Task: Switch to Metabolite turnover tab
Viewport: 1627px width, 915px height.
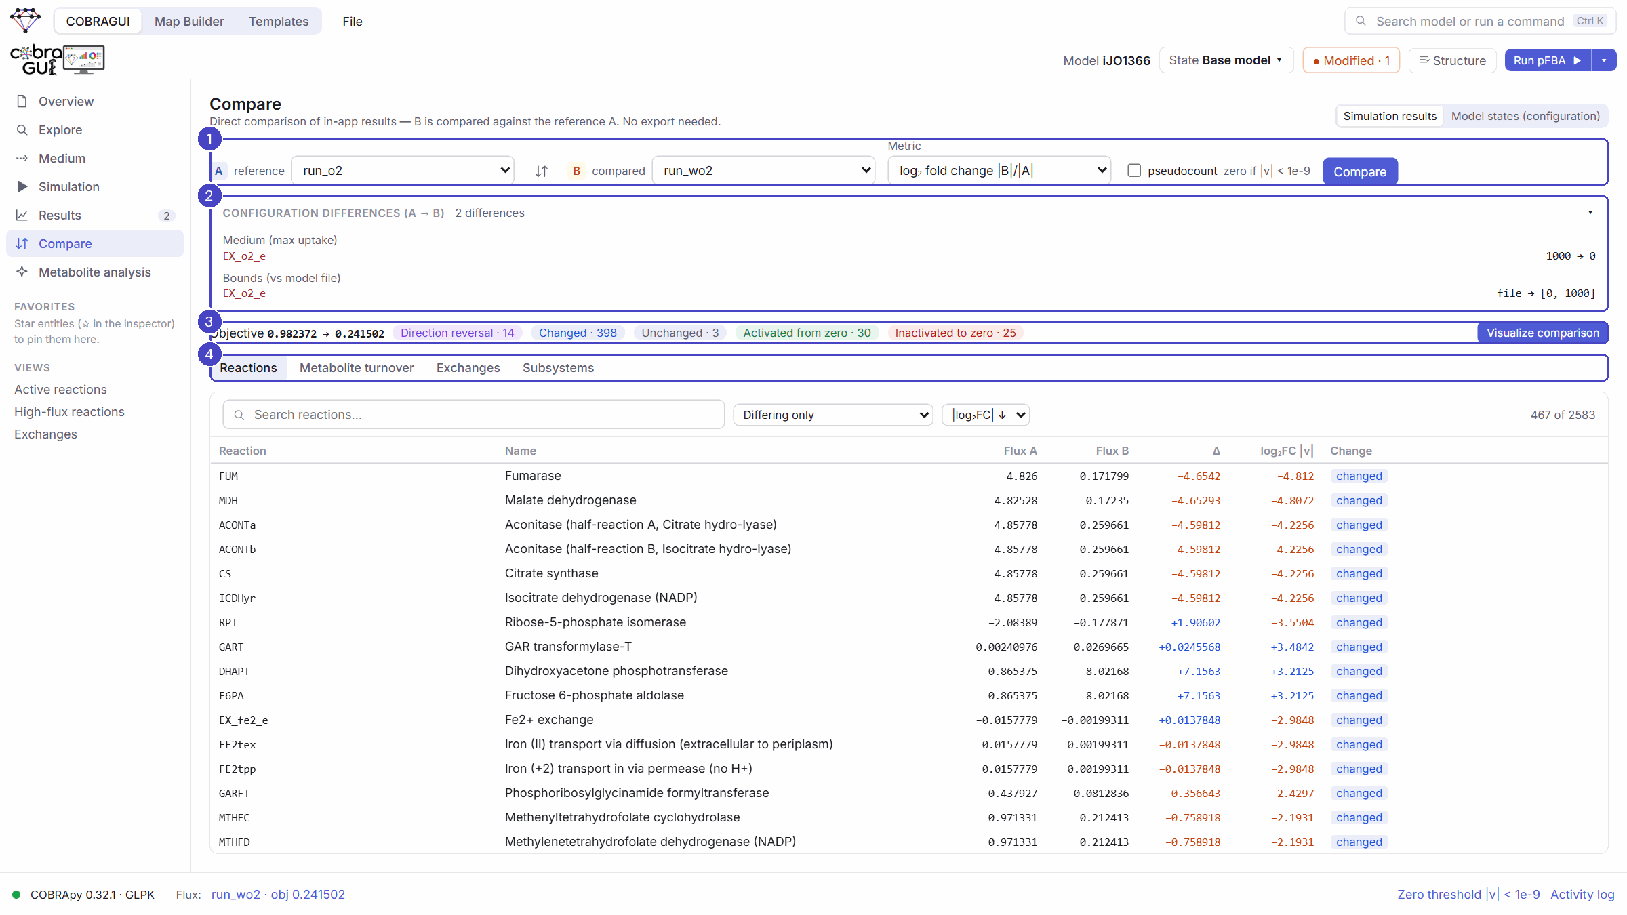Action: point(357,368)
